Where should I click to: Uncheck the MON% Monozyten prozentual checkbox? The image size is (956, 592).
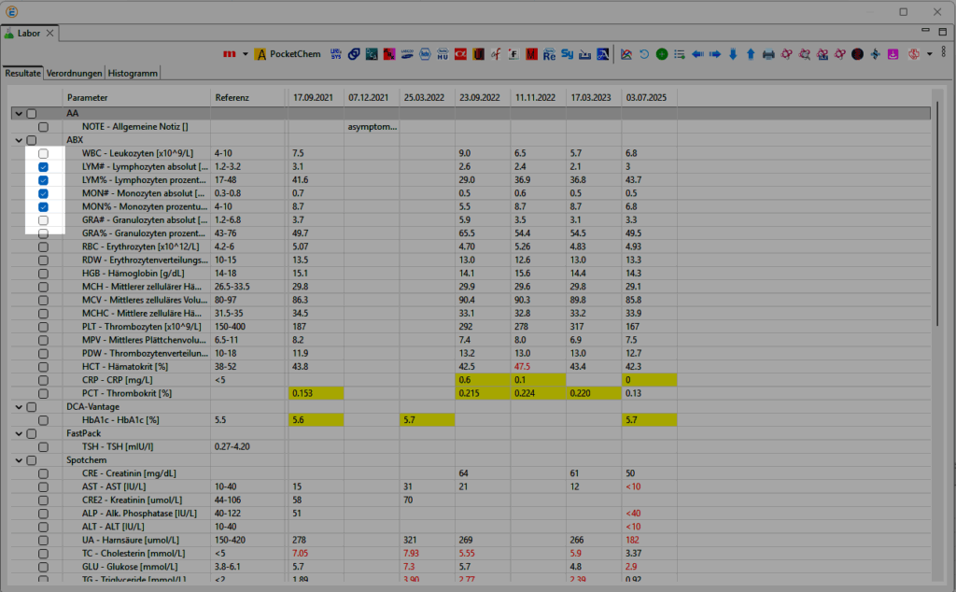tap(44, 206)
